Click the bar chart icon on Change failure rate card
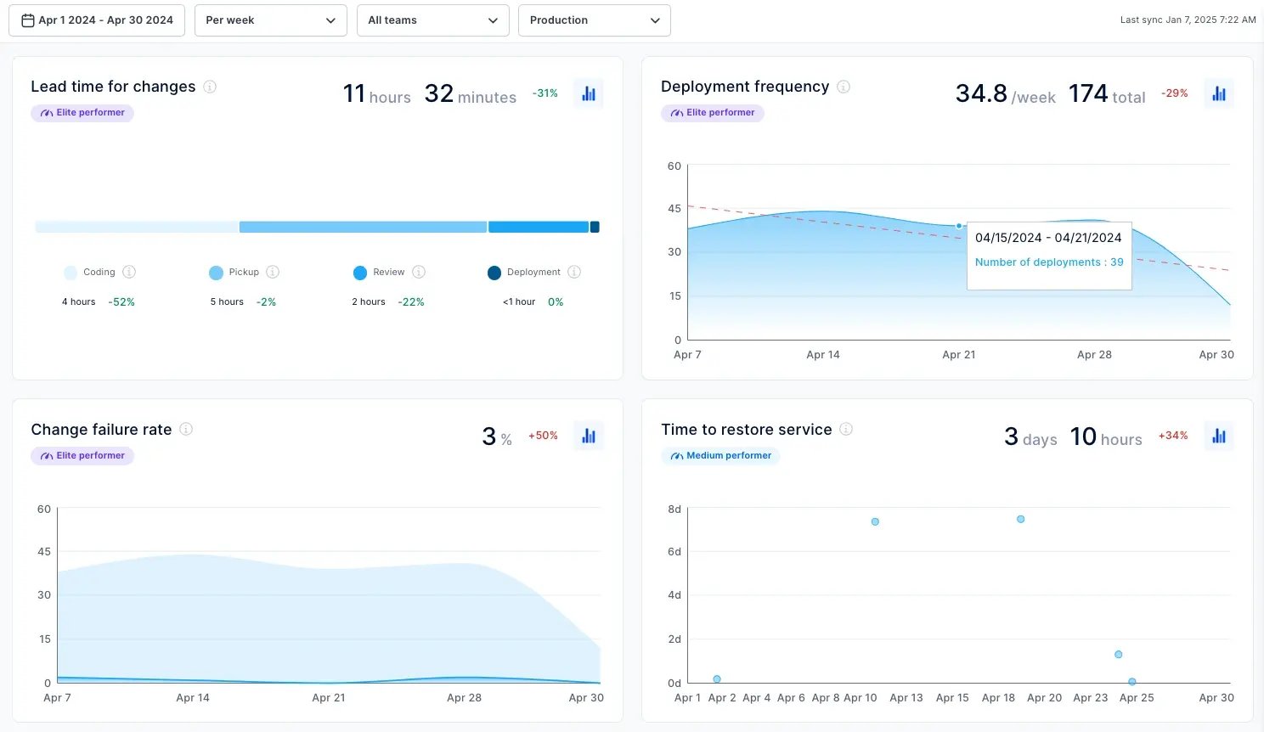 (x=588, y=435)
